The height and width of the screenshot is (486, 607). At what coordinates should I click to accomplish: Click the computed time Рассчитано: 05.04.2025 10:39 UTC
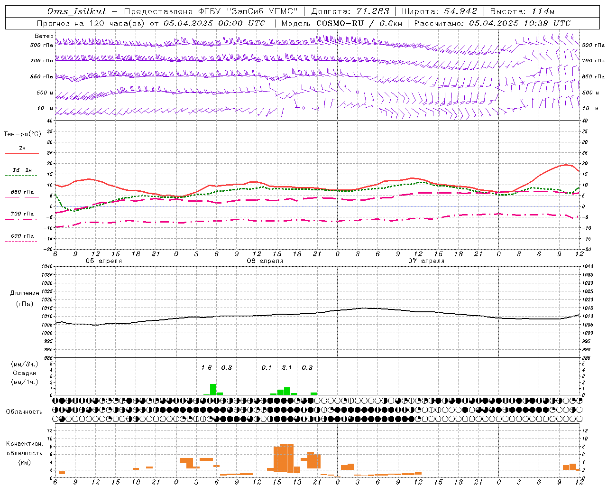click(492, 23)
